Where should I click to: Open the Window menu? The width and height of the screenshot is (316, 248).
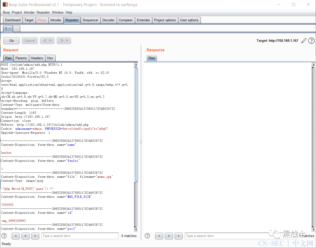(x=58, y=12)
